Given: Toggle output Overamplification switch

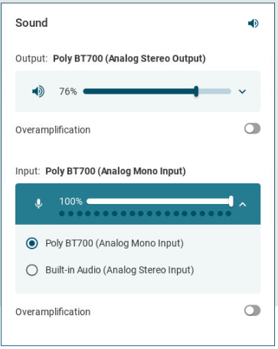Looking at the screenshot, I should pyautogui.click(x=252, y=129).
